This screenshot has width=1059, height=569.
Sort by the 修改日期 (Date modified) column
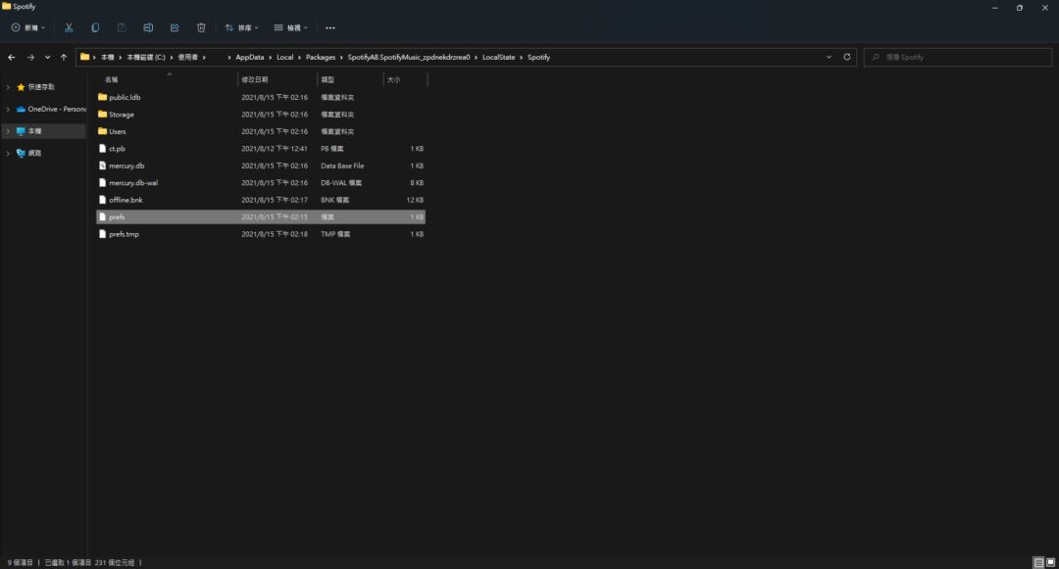tap(255, 79)
